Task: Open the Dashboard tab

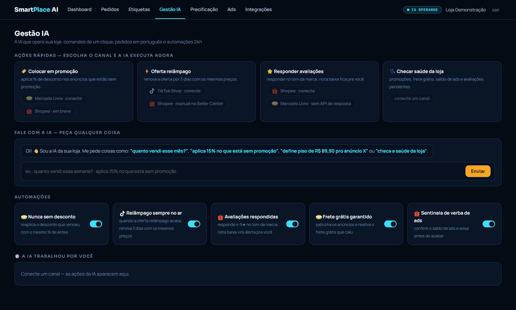Action: pyautogui.click(x=80, y=9)
